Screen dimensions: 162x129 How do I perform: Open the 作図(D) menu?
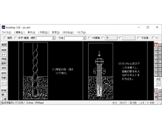click(x=44, y=32)
